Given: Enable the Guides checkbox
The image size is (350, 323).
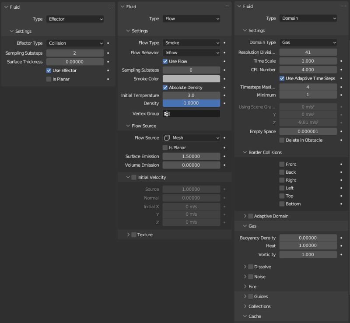Looking at the screenshot, I should [x=251, y=296].
